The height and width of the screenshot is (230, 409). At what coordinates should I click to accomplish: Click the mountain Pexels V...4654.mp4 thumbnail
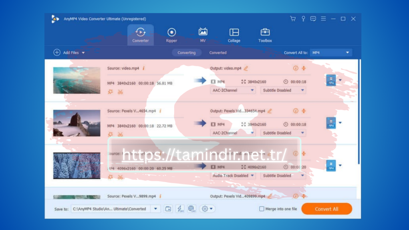77,123
